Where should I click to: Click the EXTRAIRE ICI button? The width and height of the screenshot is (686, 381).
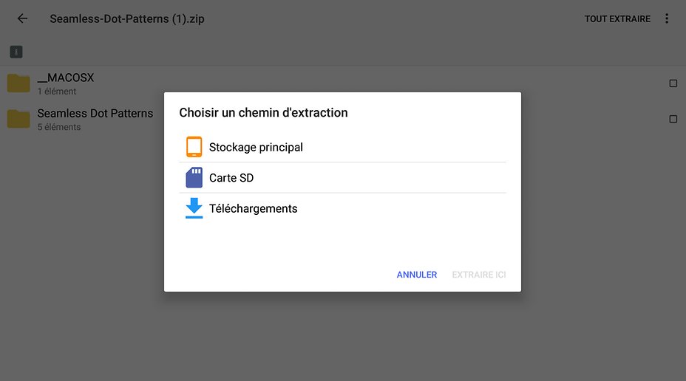tap(478, 275)
